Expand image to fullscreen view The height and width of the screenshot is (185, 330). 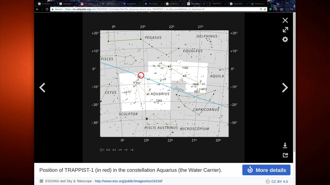(285, 30)
